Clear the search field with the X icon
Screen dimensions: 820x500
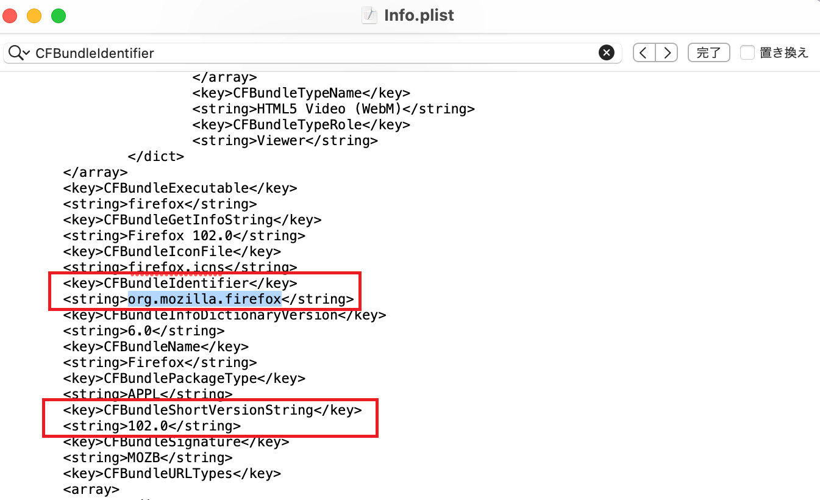[606, 53]
